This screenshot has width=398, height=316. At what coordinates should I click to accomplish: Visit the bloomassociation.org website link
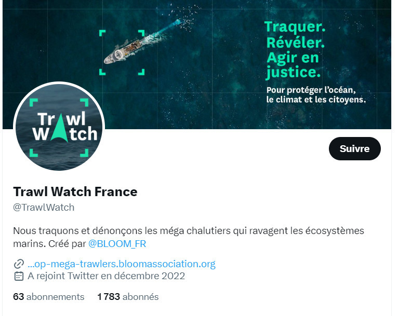(122, 264)
